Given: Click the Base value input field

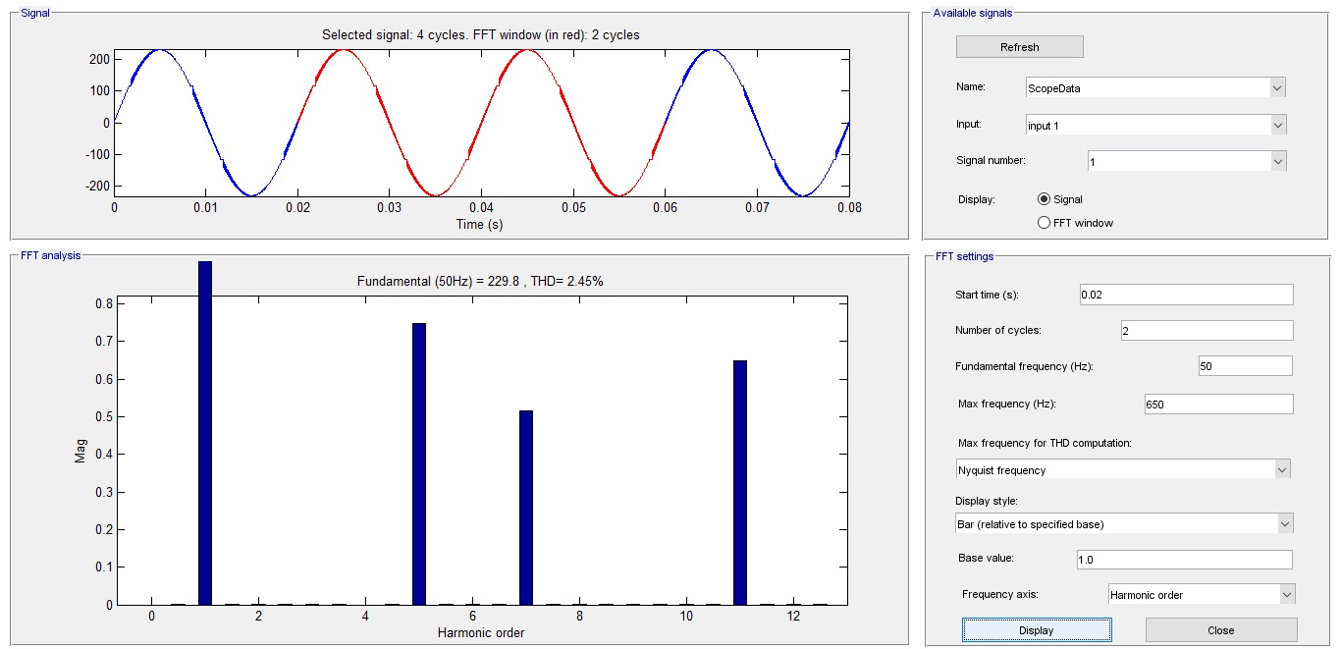Looking at the screenshot, I should click(1184, 559).
